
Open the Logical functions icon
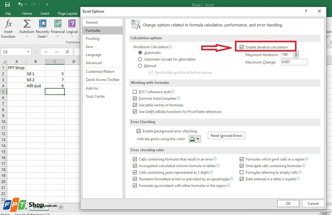click(x=72, y=24)
